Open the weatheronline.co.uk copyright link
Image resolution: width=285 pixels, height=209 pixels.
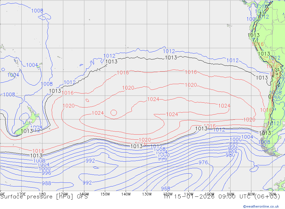(x=261, y=206)
